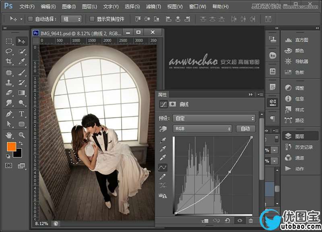View previous state of adjustment

(216, 220)
